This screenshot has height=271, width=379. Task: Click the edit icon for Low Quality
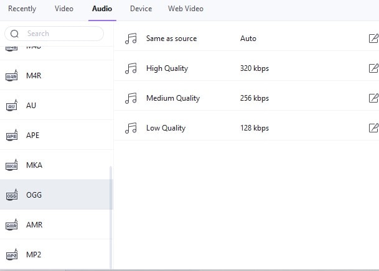373,128
